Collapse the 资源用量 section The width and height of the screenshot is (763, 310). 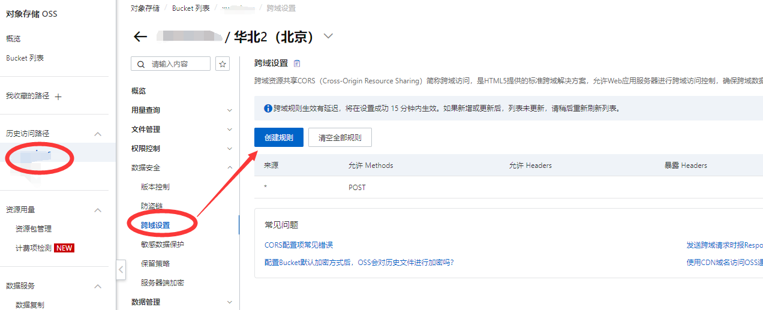coord(98,210)
